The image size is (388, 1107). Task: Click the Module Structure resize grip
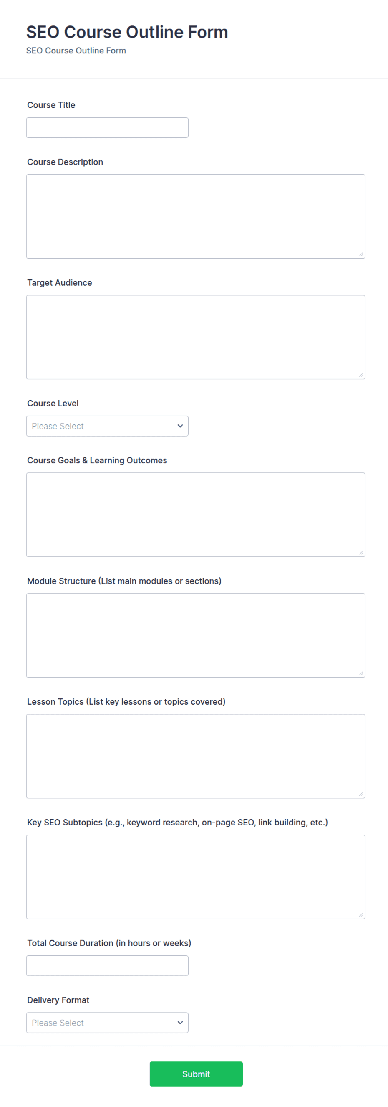(361, 673)
